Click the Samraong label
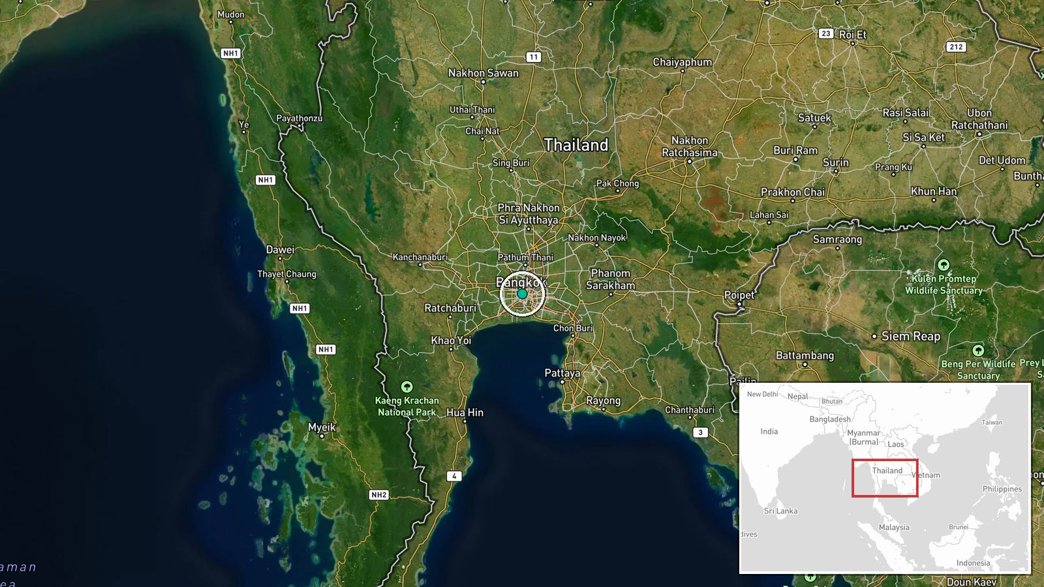The image size is (1044, 587). click(x=838, y=239)
